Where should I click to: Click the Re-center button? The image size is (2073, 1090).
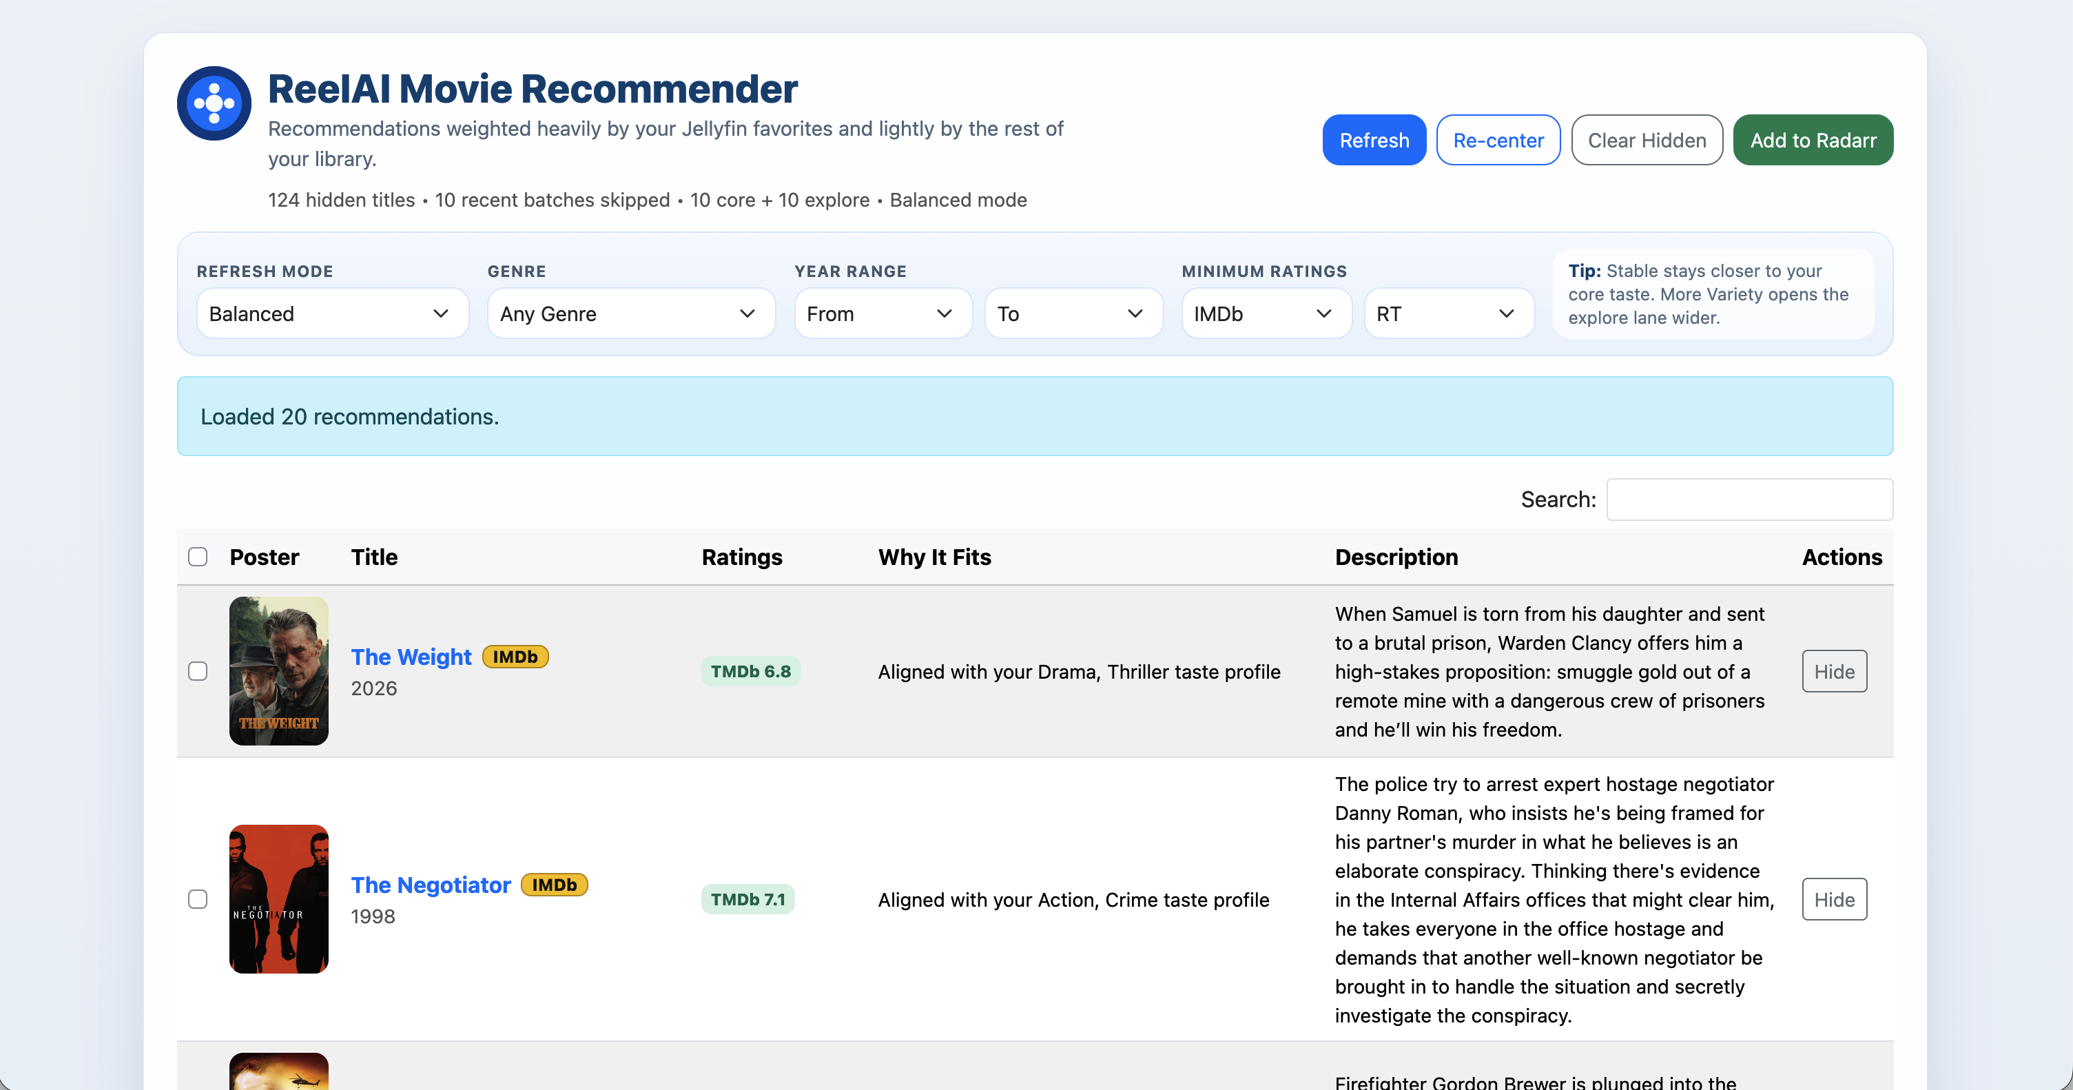pyautogui.click(x=1498, y=140)
